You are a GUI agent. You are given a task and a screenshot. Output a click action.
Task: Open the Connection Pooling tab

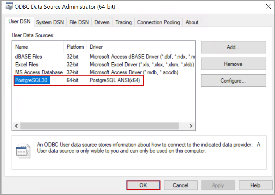click(x=158, y=22)
